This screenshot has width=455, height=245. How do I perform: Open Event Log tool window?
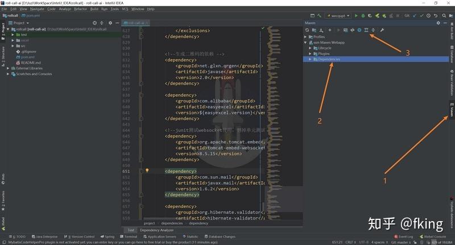coord(403,237)
